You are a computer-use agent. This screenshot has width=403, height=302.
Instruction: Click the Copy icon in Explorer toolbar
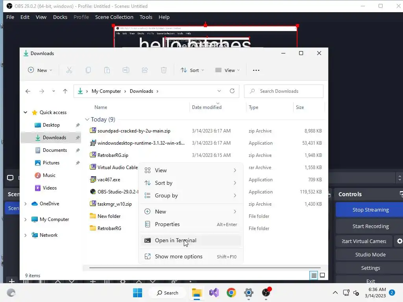88,70
